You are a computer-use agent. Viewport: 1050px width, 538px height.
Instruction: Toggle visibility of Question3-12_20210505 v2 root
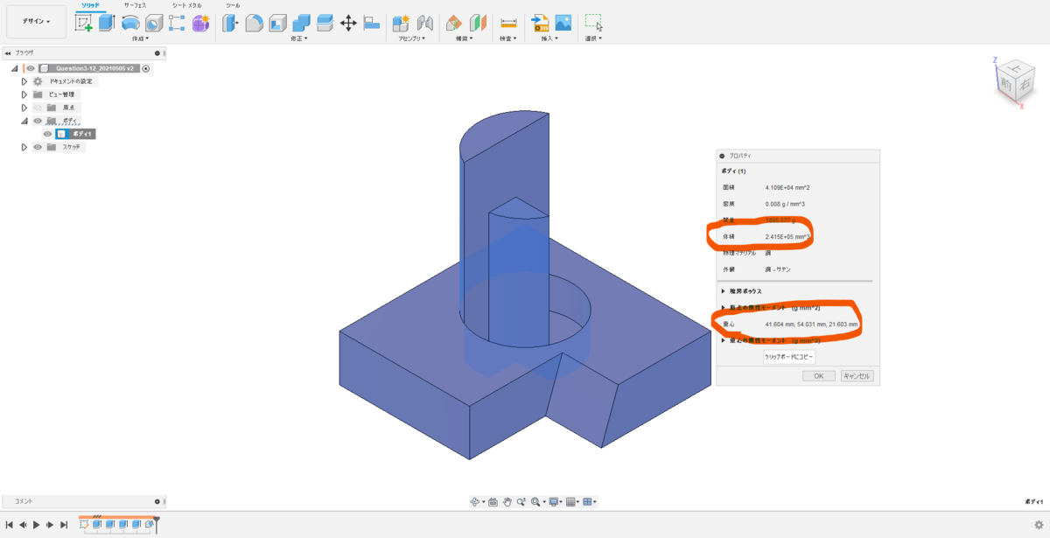(31, 68)
